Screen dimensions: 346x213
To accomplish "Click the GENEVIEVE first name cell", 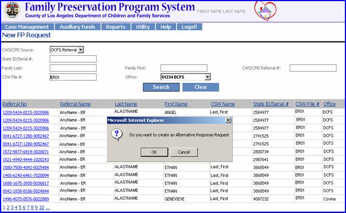I will click(174, 199).
